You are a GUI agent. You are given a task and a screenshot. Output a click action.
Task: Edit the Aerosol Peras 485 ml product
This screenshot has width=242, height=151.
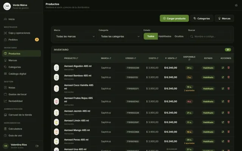coord(223,141)
